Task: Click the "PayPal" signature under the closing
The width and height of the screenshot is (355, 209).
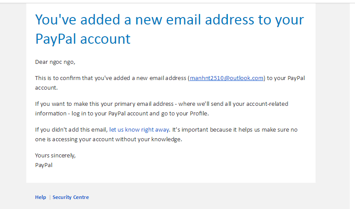Action: 44,165
